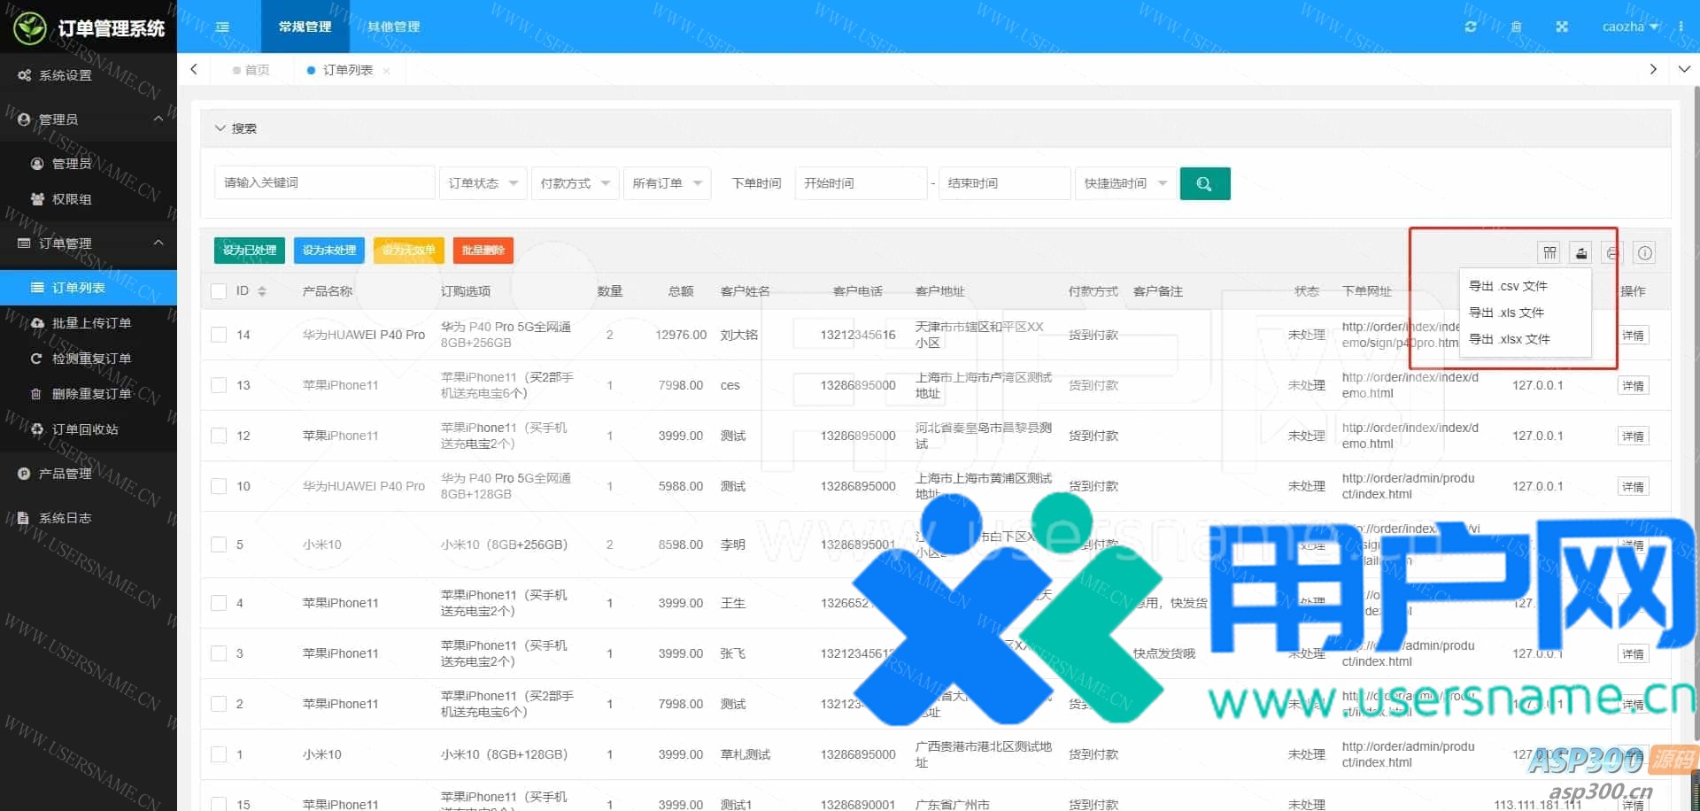Open 检测重复订单 in the sidebar
1700x811 pixels.
(89, 359)
